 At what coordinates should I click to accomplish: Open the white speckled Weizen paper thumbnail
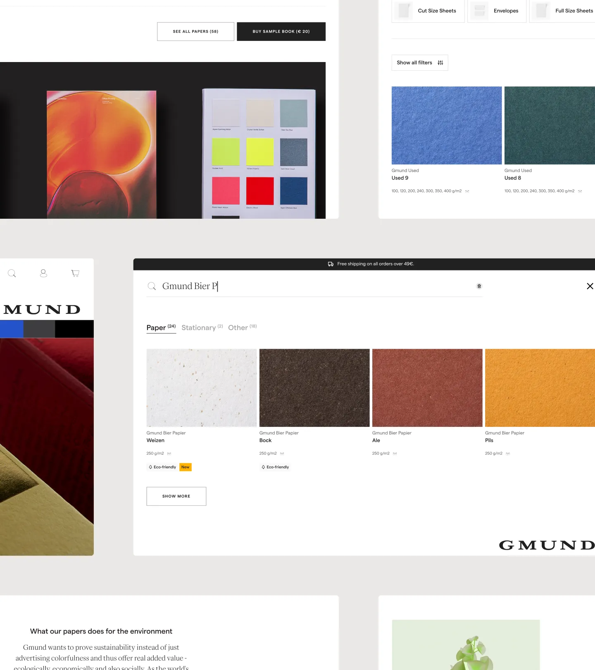(202, 388)
